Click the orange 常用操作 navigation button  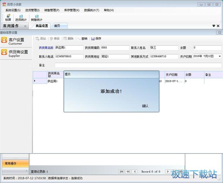pyautogui.click(x=15, y=163)
